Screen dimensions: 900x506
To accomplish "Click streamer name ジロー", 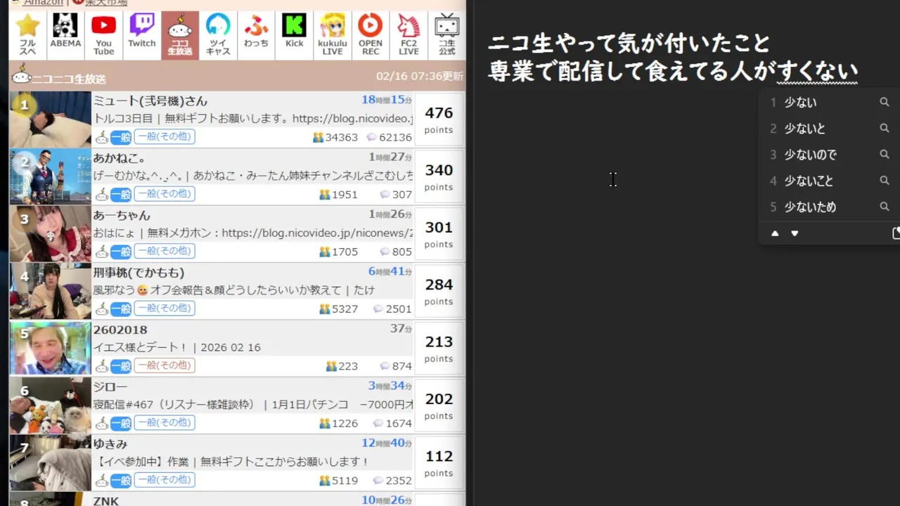I will point(110,387).
